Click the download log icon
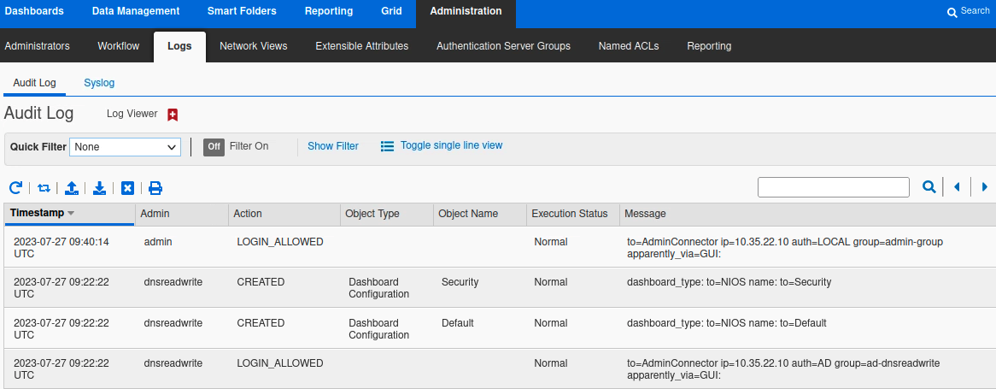 click(100, 188)
